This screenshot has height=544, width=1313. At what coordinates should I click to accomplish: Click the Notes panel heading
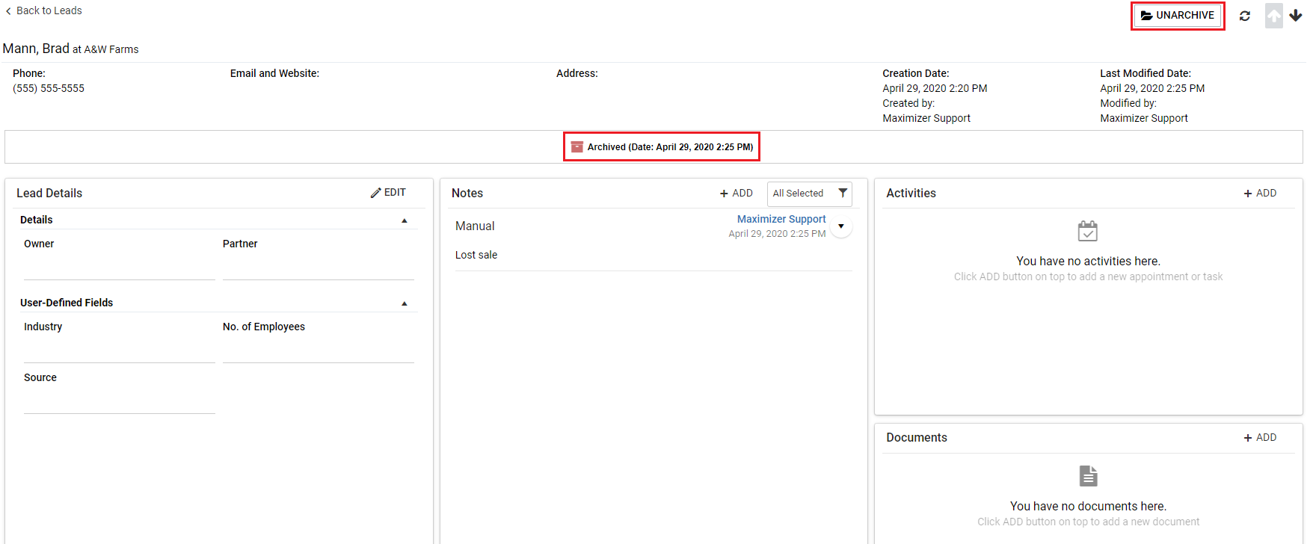point(467,193)
